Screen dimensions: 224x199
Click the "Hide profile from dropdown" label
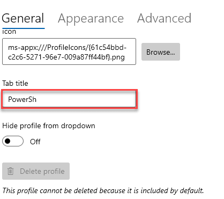point(49,126)
